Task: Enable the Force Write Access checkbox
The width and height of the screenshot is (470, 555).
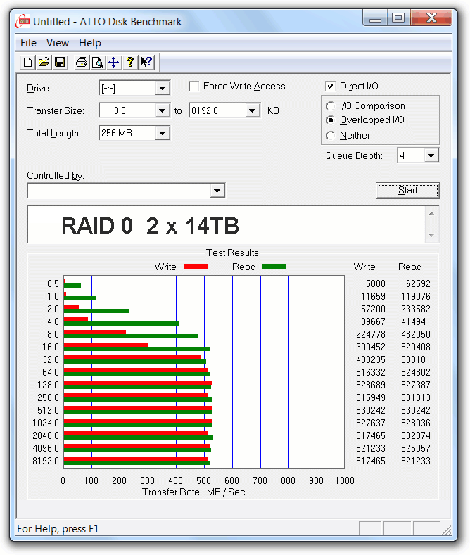Action: point(193,87)
